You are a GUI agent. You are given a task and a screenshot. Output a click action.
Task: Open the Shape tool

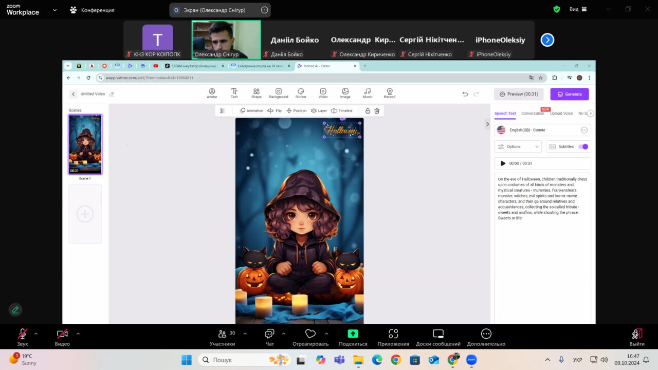(256, 93)
